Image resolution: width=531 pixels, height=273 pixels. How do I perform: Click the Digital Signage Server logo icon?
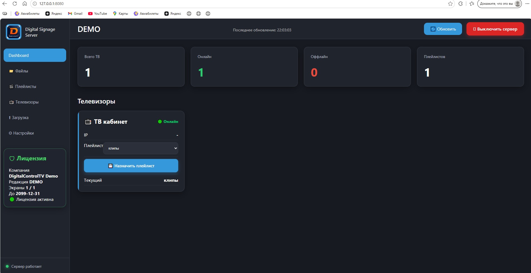(x=14, y=32)
